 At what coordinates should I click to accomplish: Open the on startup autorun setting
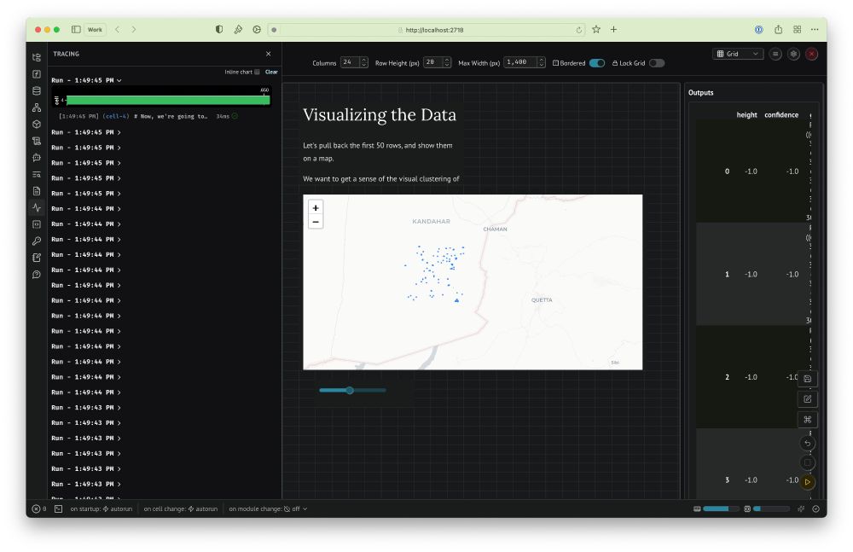tap(102, 509)
